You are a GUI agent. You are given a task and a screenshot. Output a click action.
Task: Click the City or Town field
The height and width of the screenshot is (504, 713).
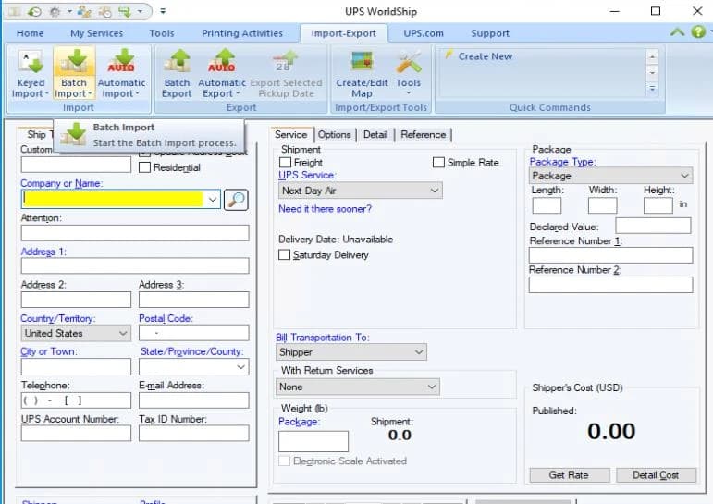pyautogui.click(x=76, y=366)
